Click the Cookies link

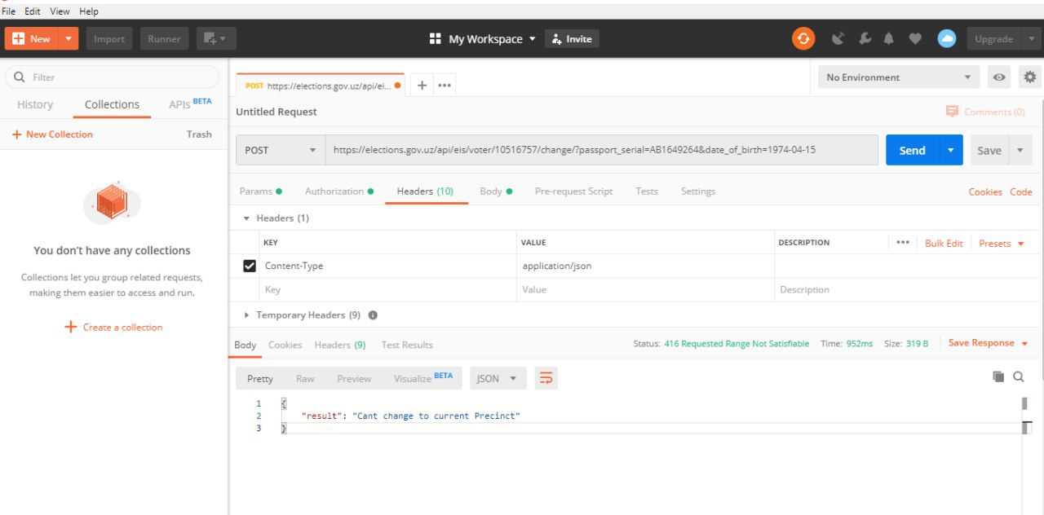pos(985,192)
